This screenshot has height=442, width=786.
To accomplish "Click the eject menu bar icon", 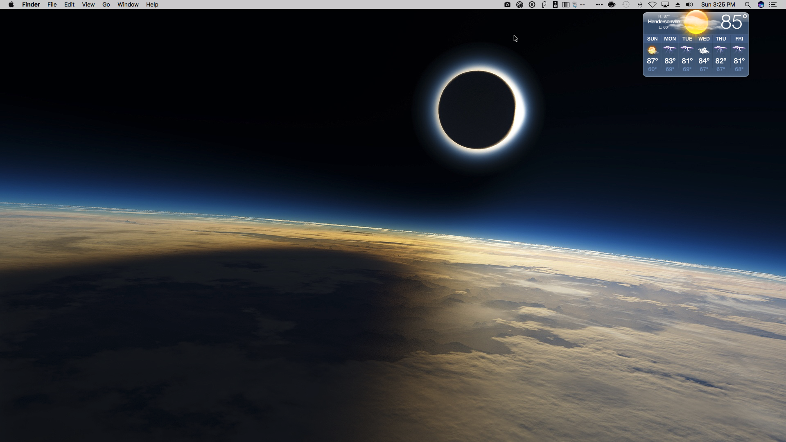I will (678, 5).
